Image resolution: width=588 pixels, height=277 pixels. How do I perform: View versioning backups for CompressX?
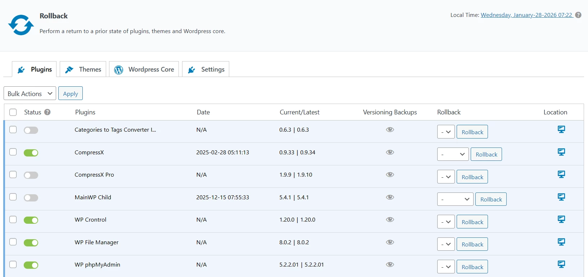[x=390, y=152]
